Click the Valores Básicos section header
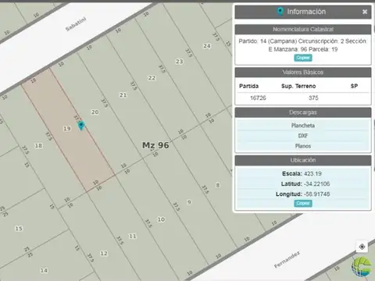This screenshot has width=375, height=281. (303, 73)
